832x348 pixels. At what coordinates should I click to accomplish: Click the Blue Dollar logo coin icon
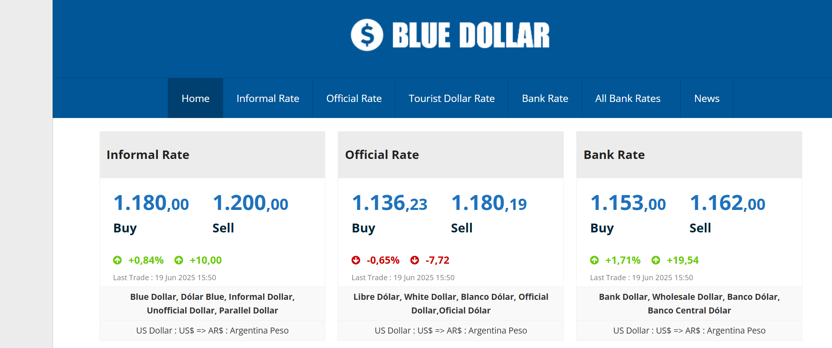coord(367,35)
